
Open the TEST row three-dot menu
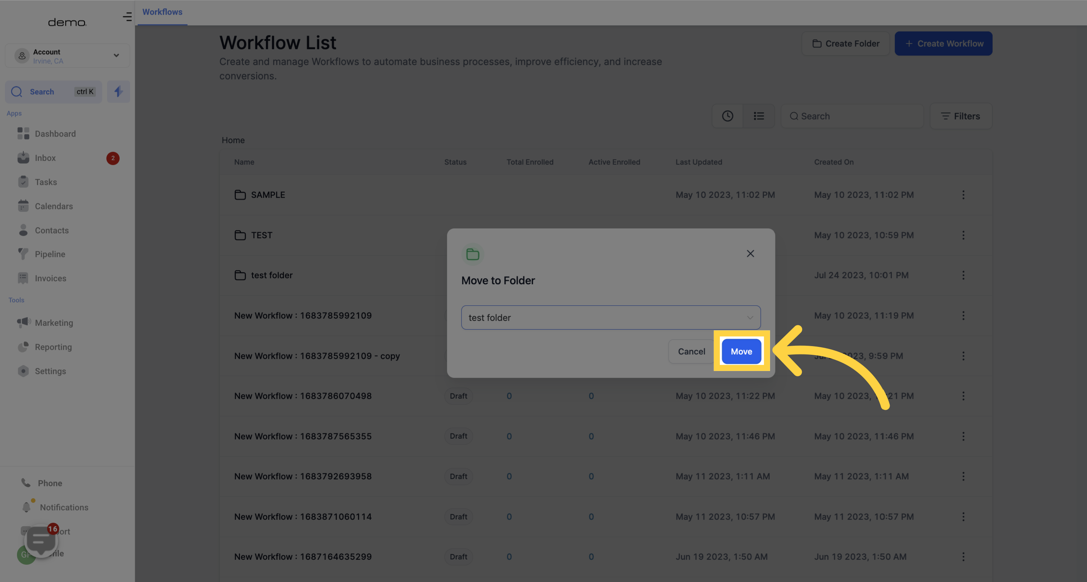pyautogui.click(x=963, y=235)
